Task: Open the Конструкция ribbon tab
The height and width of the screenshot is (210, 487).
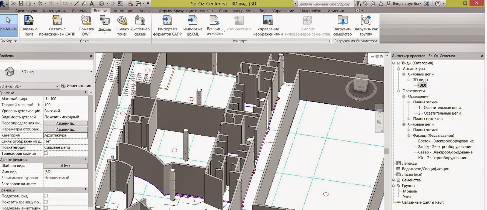Action: pos(54,11)
